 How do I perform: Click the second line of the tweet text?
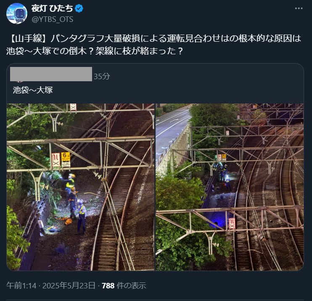pos(95,51)
